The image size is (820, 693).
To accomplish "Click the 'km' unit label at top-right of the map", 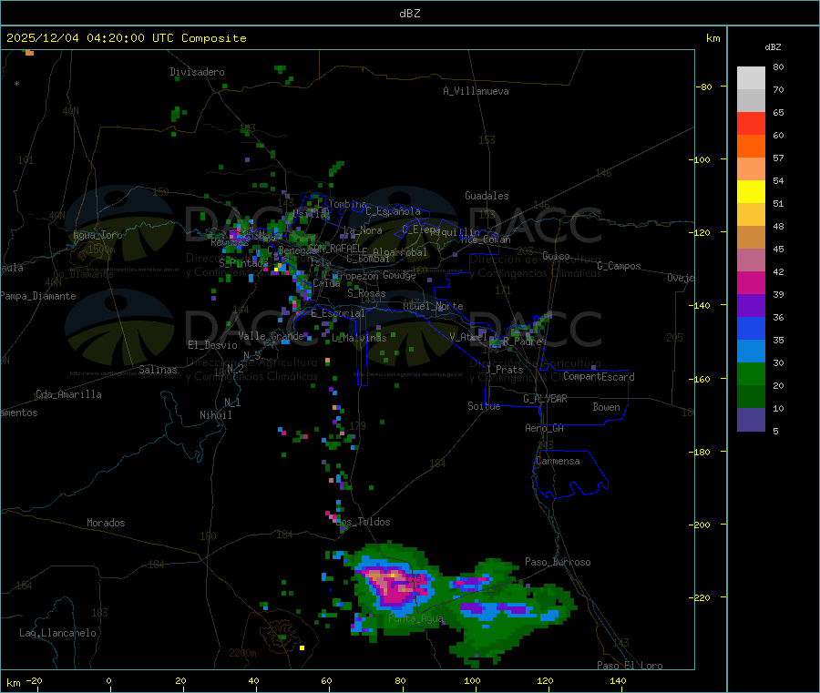I will [713, 38].
